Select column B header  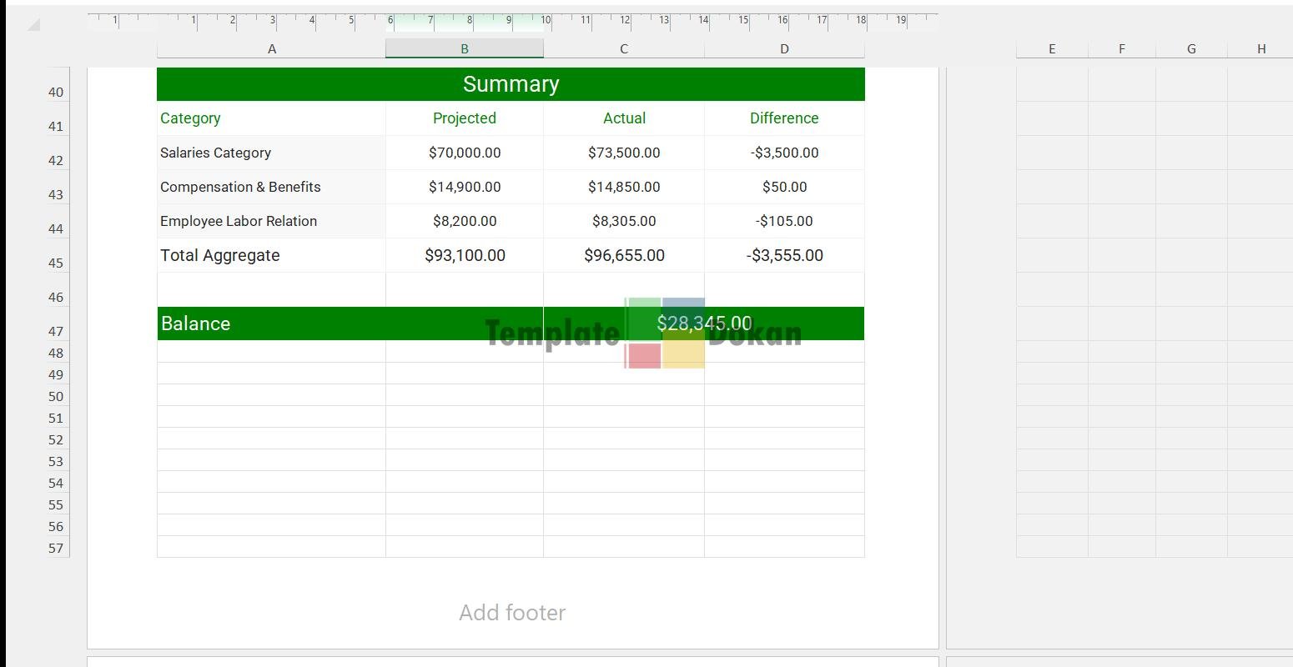[464, 49]
